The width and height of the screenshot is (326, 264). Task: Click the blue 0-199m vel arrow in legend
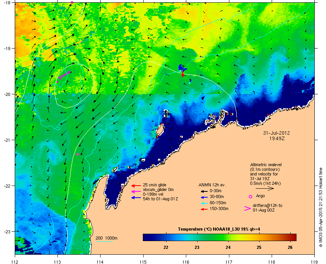tap(136, 198)
